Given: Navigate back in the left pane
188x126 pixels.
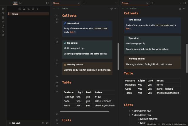Looking at the screenshot, I should coord(54,8).
